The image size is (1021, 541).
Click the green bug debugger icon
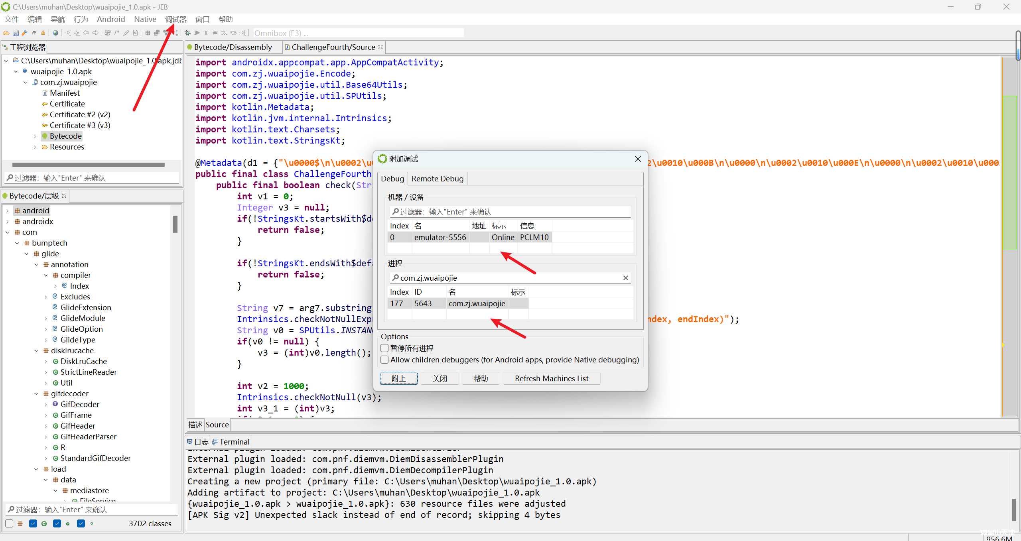187,33
